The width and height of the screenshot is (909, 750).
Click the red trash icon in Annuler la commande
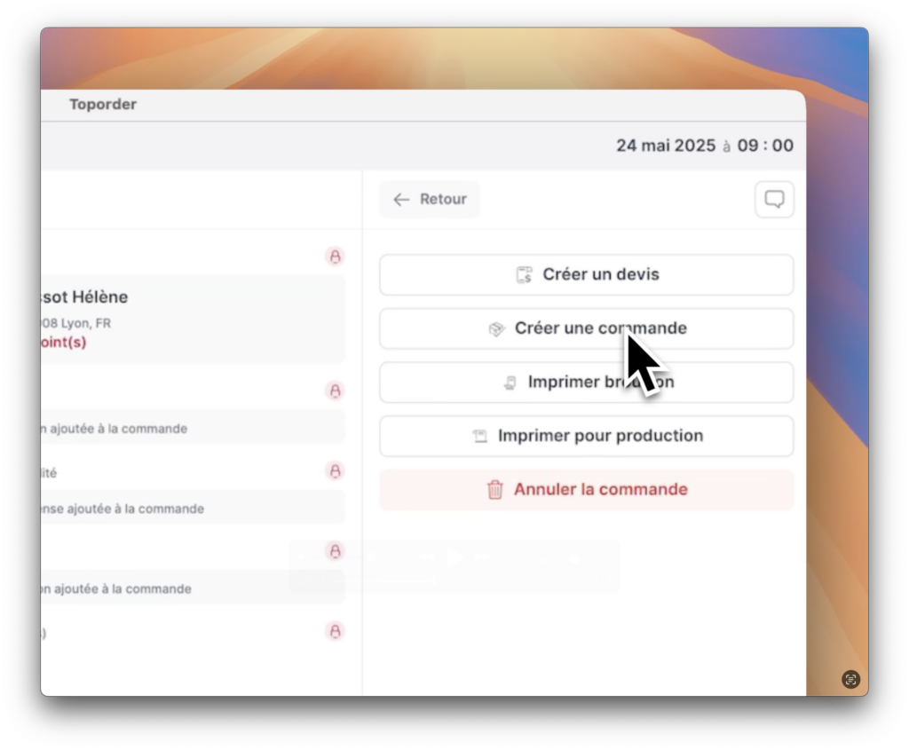[495, 489]
